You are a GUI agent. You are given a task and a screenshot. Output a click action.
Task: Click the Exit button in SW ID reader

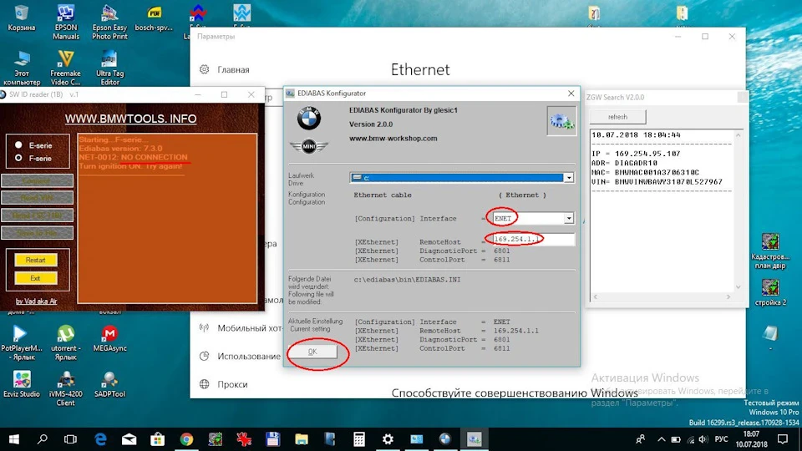[x=35, y=278]
